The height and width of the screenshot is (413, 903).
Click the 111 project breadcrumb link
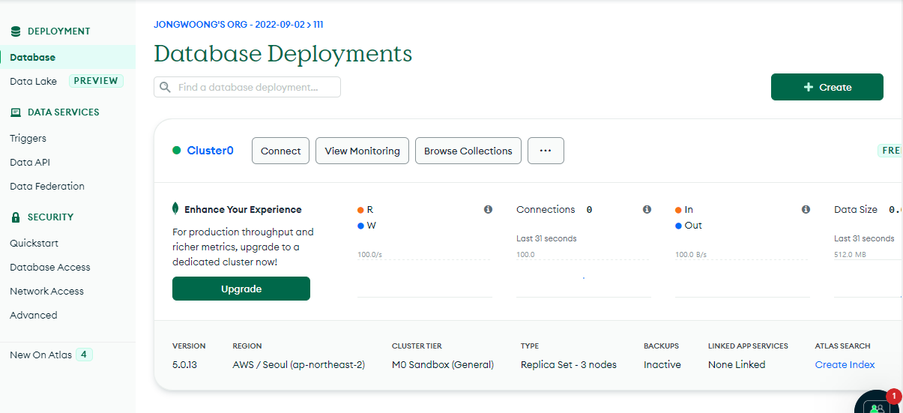point(318,24)
